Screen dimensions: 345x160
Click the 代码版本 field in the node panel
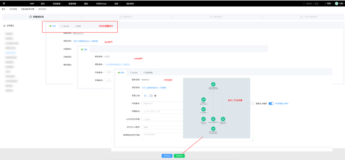click(x=108, y=72)
